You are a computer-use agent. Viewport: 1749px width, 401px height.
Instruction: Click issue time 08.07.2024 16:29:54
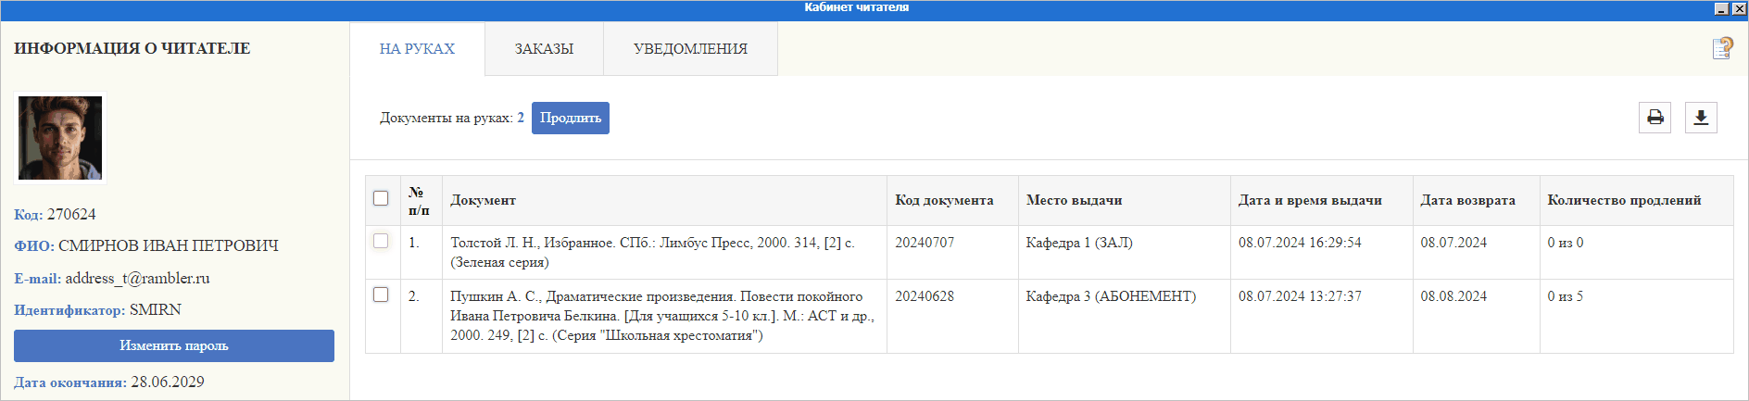(1300, 243)
